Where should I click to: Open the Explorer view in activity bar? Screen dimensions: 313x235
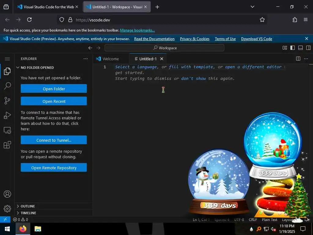[x=7, y=71]
